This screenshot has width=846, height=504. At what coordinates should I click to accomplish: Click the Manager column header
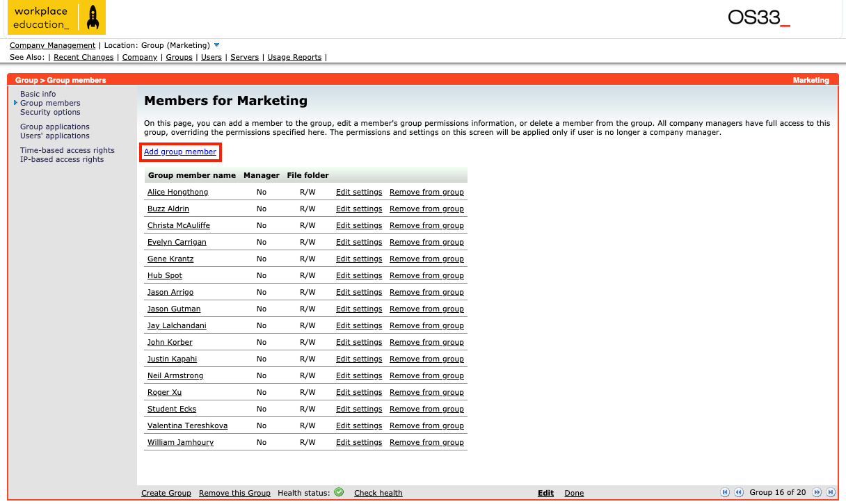pyautogui.click(x=262, y=175)
